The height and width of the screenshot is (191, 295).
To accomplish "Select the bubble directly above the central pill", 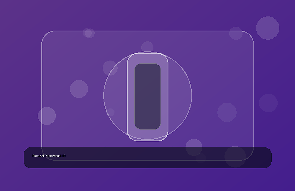I will point(147,47).
